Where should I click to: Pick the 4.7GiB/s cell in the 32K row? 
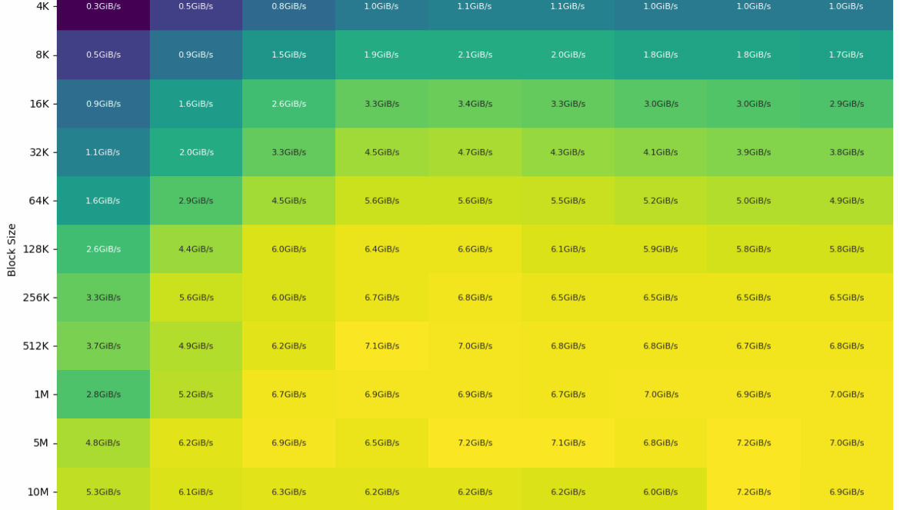coord(475,152)
